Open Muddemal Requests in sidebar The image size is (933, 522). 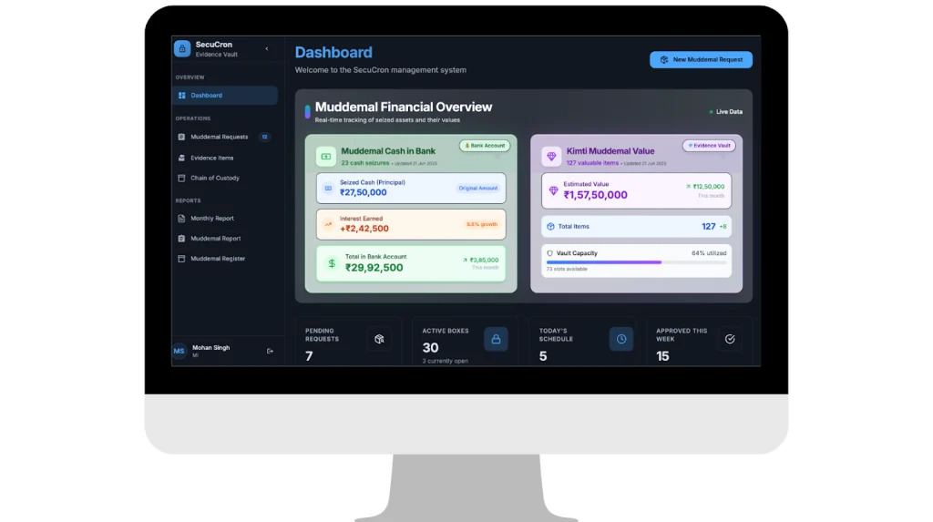[219, 138]
